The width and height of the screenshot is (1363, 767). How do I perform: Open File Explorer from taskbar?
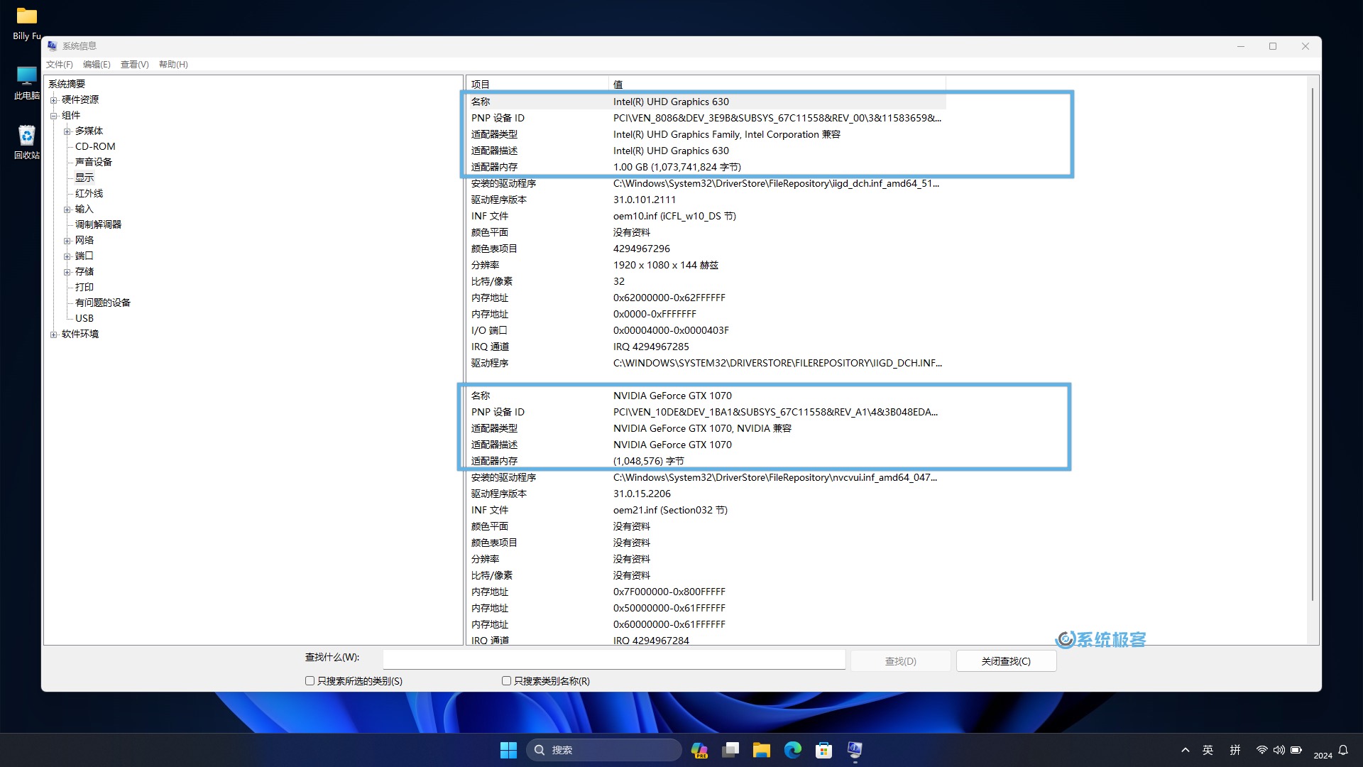click(x=762, y=750)
